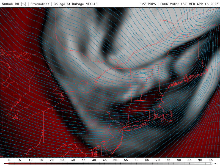The width and height of the screenshot is (220, 165).
Task: Click the colorbar value '90'
Action: click(200, 160)
